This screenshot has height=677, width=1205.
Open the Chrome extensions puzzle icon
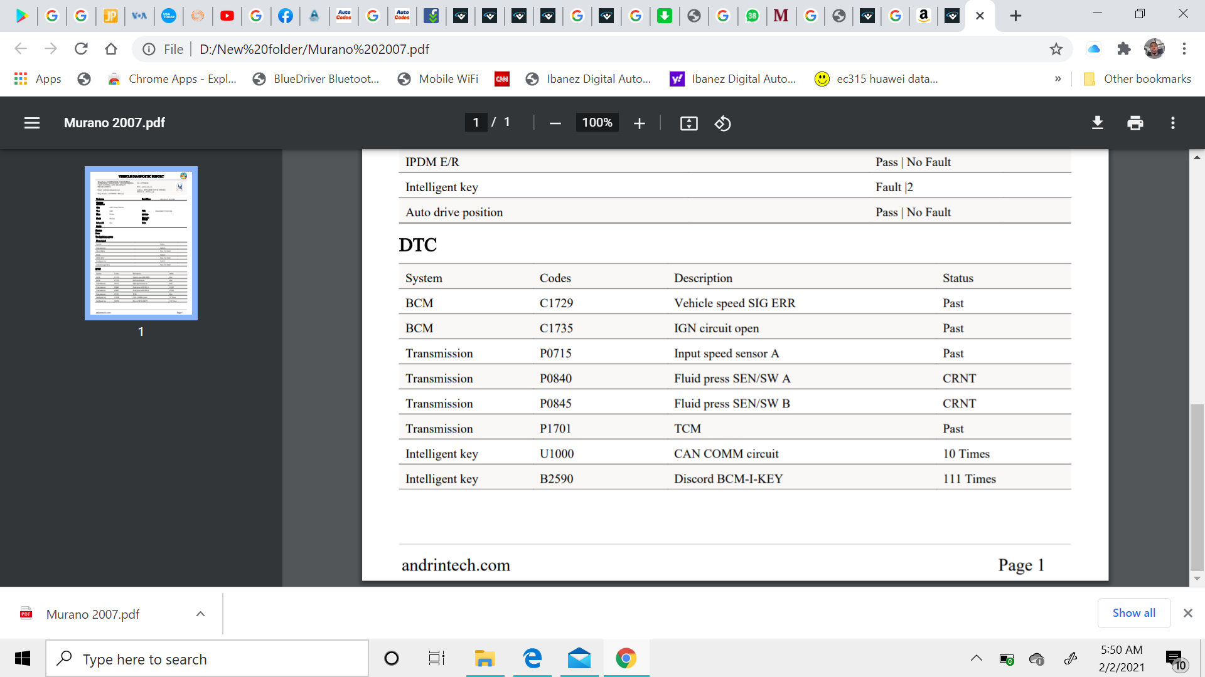point(1123,49)
